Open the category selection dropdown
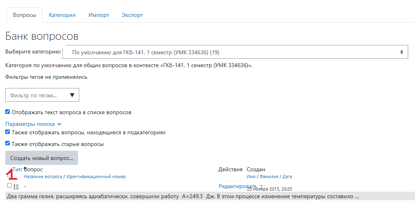This screenshot has width=415, height=201. (x=235, y=52)
